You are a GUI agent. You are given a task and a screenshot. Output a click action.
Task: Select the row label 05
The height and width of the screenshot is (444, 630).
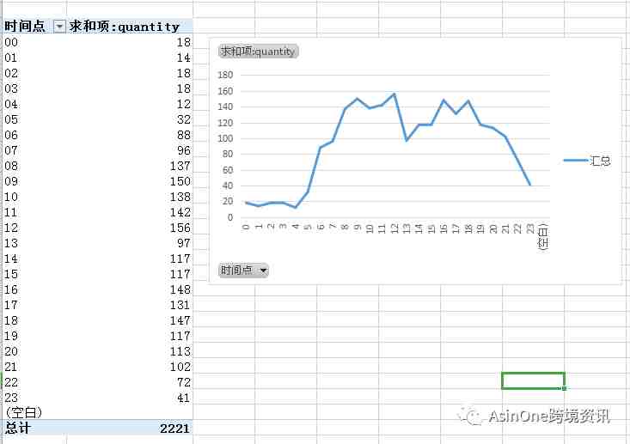[11, 119]
